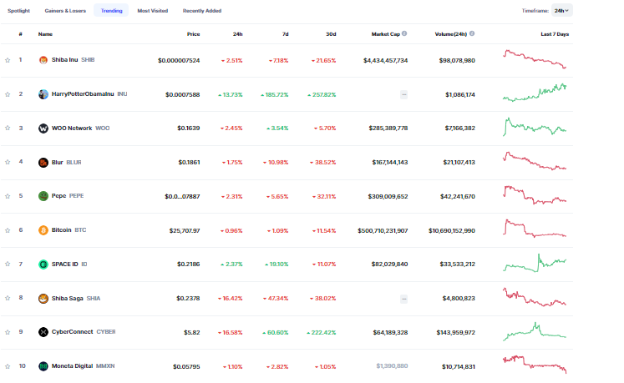Click Shiba Inu market cap $4,434,457,734
624x383 pixels.
point(386,60)
